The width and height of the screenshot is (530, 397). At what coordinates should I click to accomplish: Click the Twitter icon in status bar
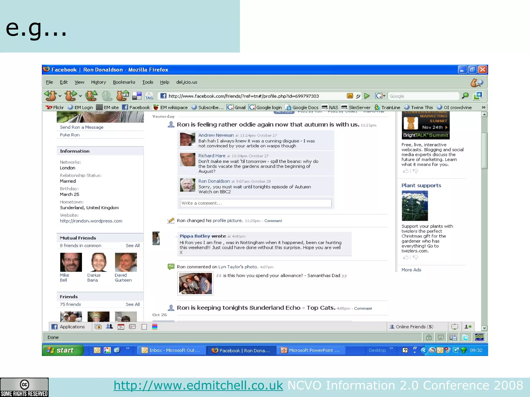click(x=465, y=337)
